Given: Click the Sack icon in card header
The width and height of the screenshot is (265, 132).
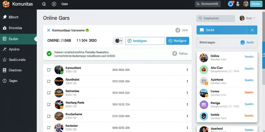Looking at the screenshot, I should pos(178,30).
